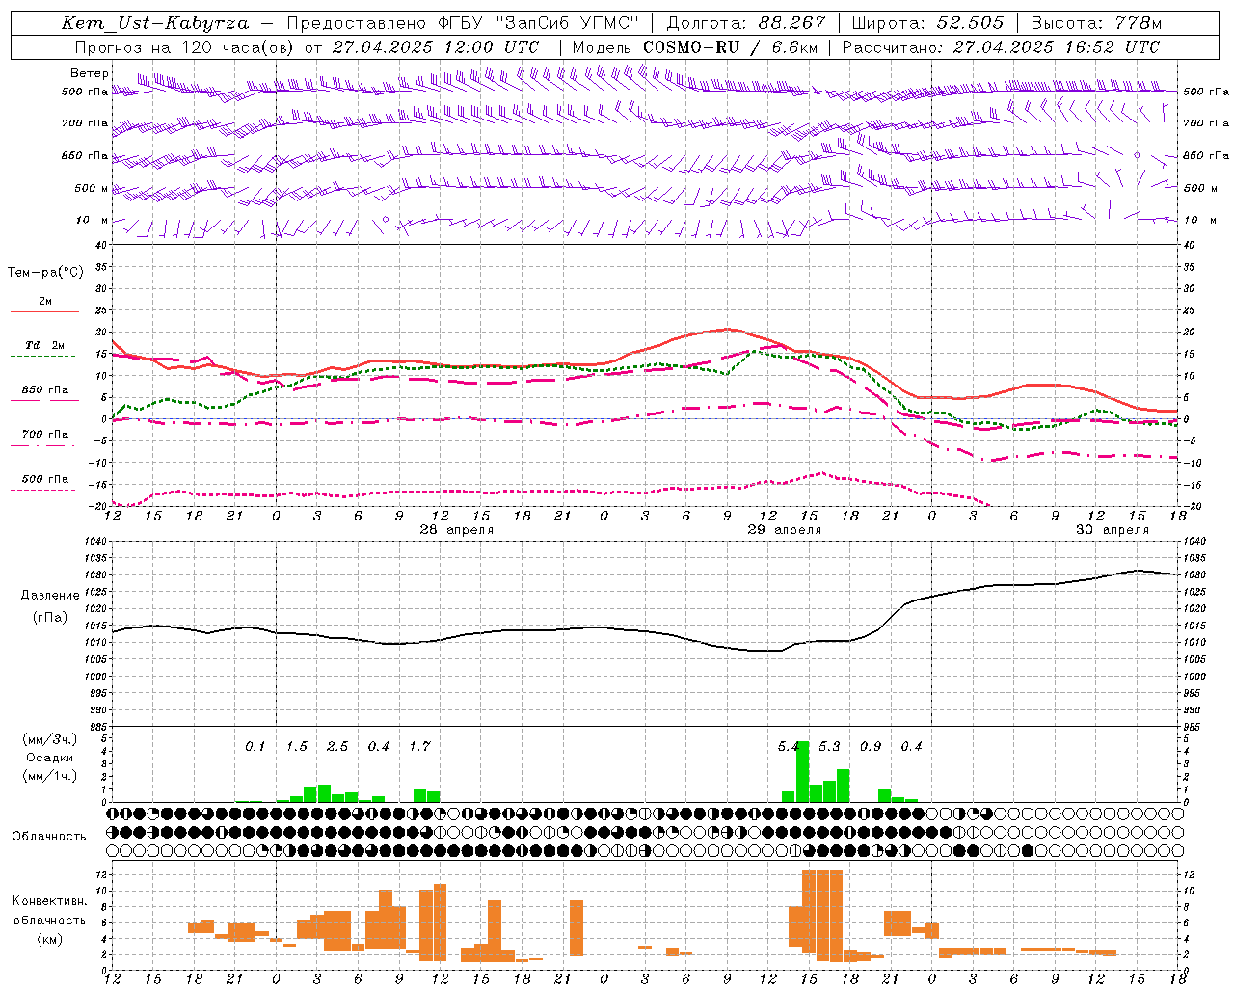Image resolution: width=1234 pixels, height=987 pixels.
Task: Click the 700 гПа temperature legend label
Action: 44,435
